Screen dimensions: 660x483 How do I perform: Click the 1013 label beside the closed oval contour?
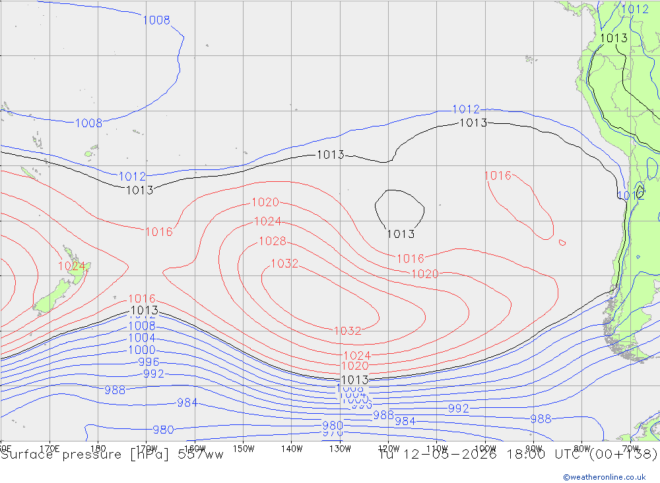tap(401, 234)
